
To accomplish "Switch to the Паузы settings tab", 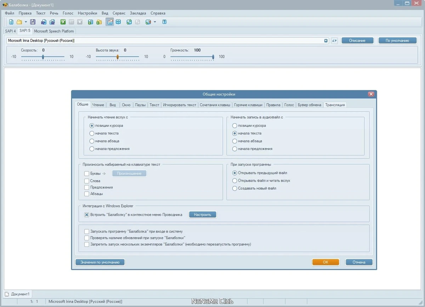I will pos(140,105).
